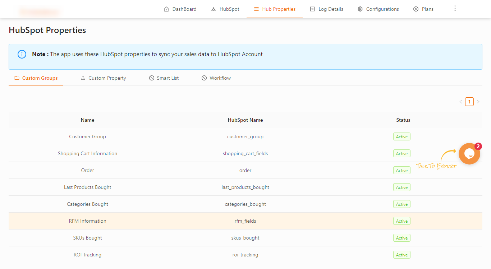Click Active badge in RFM Information row
This screenshot has height=269, width=491.
[402, 221]
